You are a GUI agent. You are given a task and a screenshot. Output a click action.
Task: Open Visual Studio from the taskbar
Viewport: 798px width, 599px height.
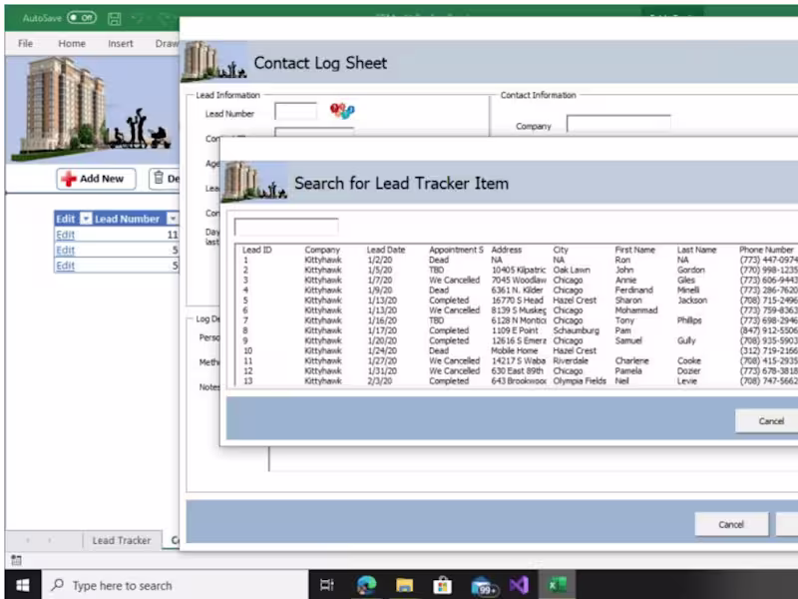[519, 585]
